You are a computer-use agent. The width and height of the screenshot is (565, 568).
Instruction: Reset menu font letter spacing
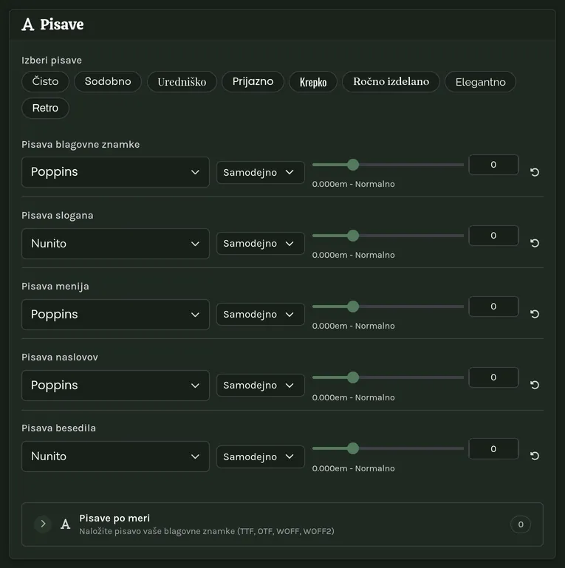point(535,314)
